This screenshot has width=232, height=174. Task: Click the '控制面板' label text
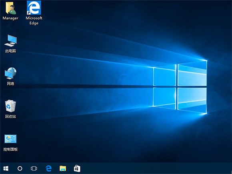(10, 149)
